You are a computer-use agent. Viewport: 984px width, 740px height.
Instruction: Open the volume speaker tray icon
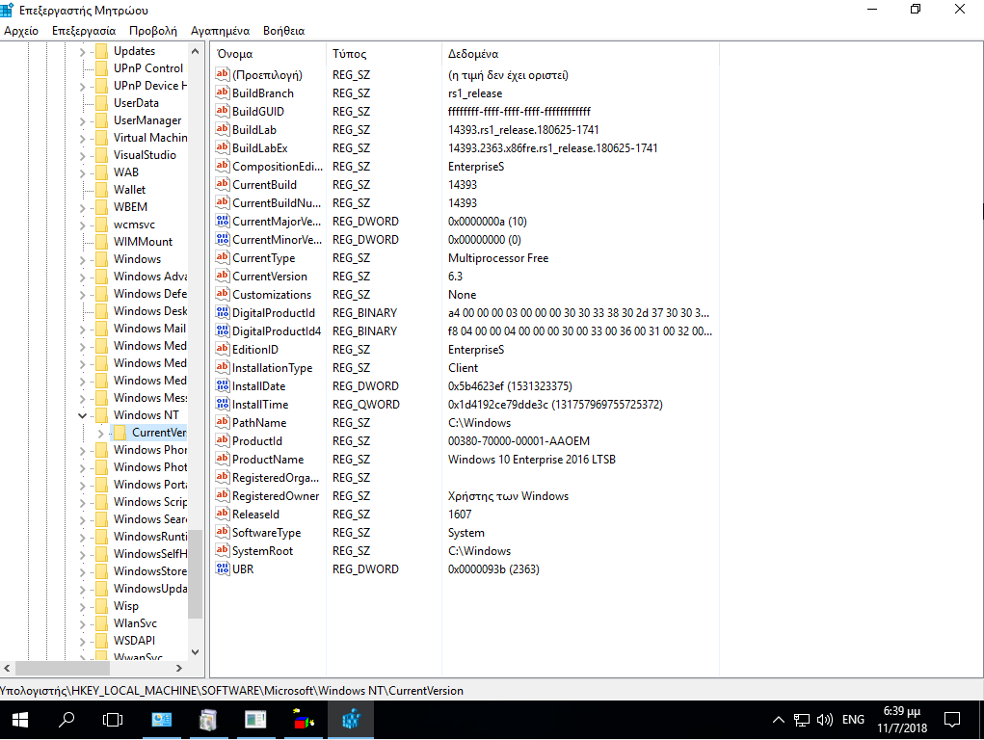click(825, 720)
